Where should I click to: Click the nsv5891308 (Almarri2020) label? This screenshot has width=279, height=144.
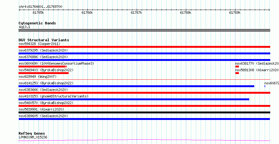tap(257, 70)
